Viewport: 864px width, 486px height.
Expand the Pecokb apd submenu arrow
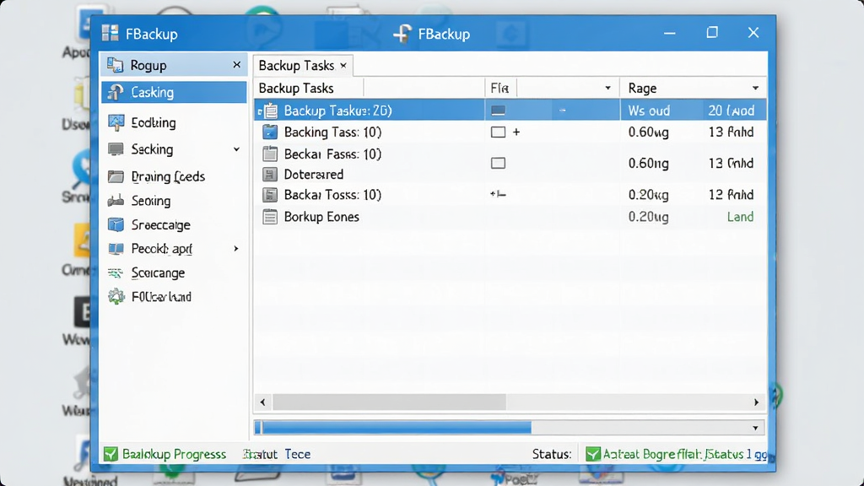click(236, 249)
